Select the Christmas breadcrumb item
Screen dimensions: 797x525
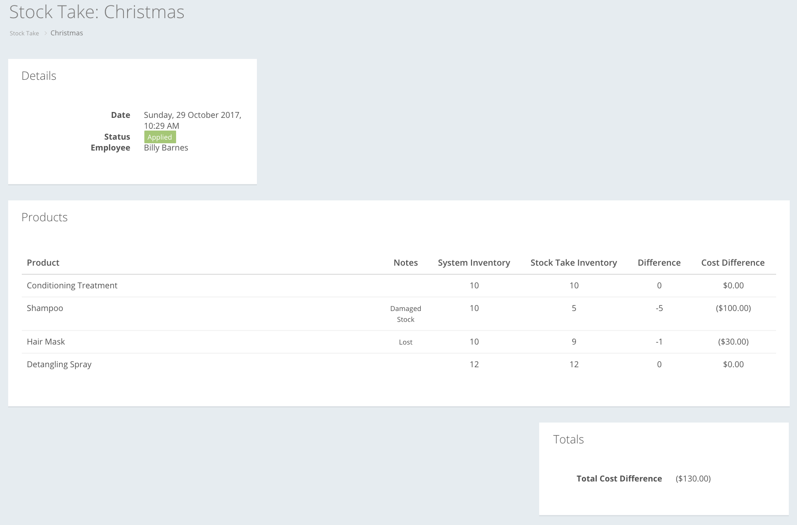pos(66,33)
